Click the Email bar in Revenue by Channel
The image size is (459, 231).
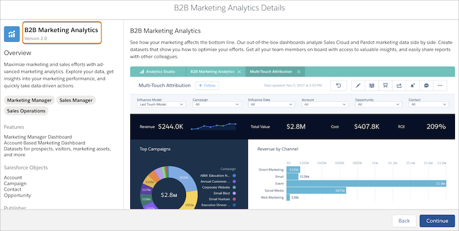[x=293, y=177]
